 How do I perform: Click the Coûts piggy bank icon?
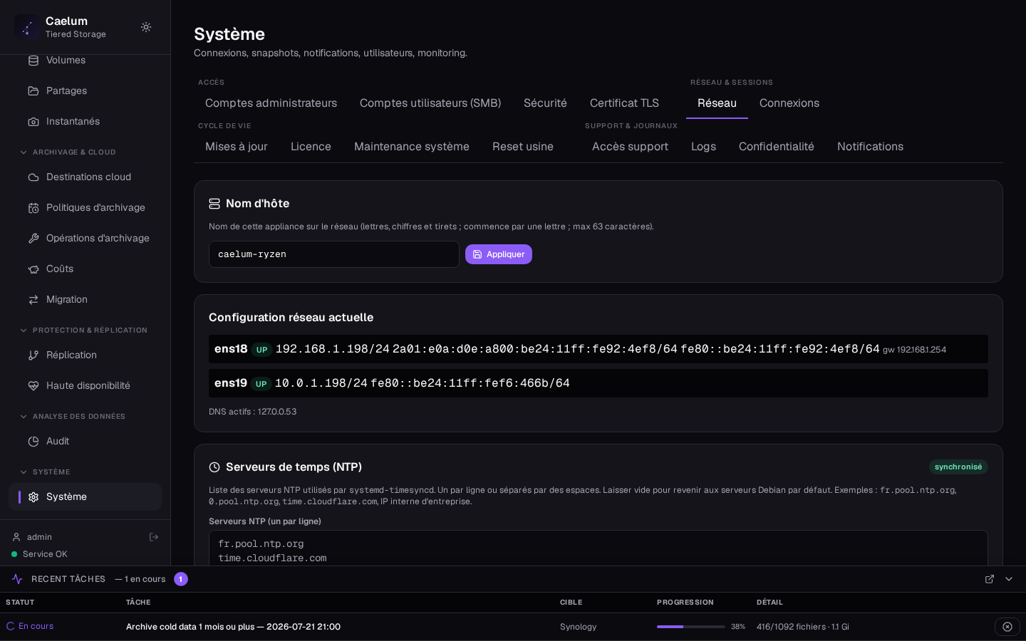coord(33,269)
